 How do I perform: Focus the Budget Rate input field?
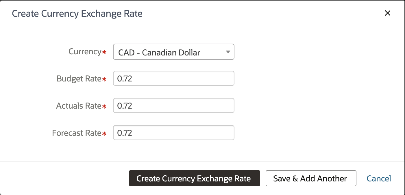point(173,78)
